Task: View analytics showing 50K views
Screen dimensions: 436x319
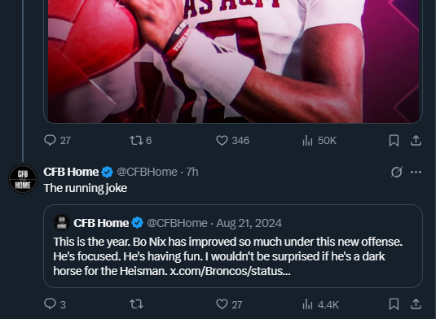Action: [319, 141]
